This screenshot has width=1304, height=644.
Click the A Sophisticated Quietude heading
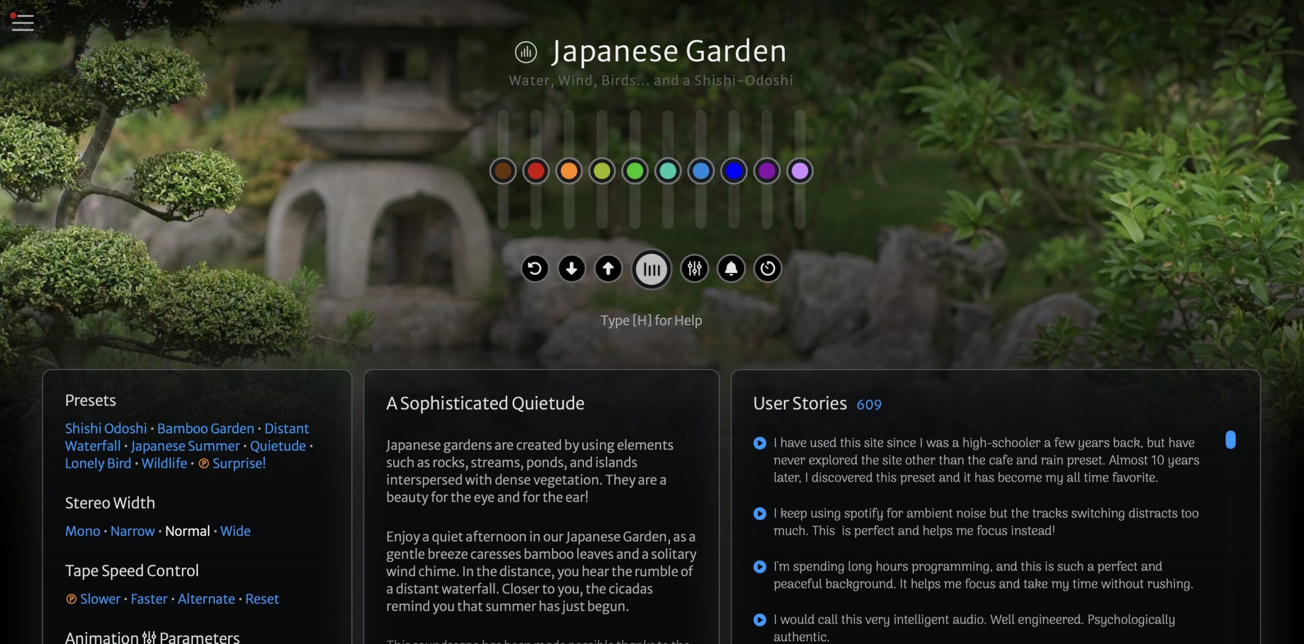tap(485, 403)
